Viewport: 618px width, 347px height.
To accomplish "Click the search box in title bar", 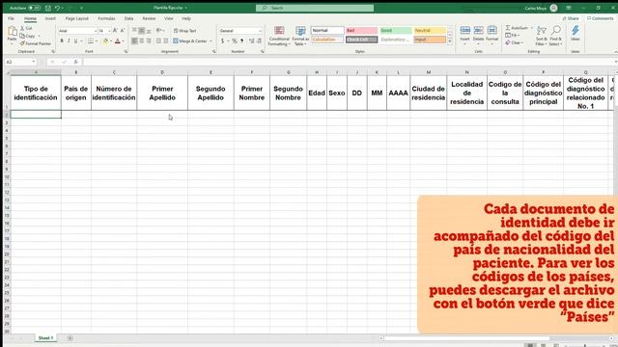I will (315, 8).
